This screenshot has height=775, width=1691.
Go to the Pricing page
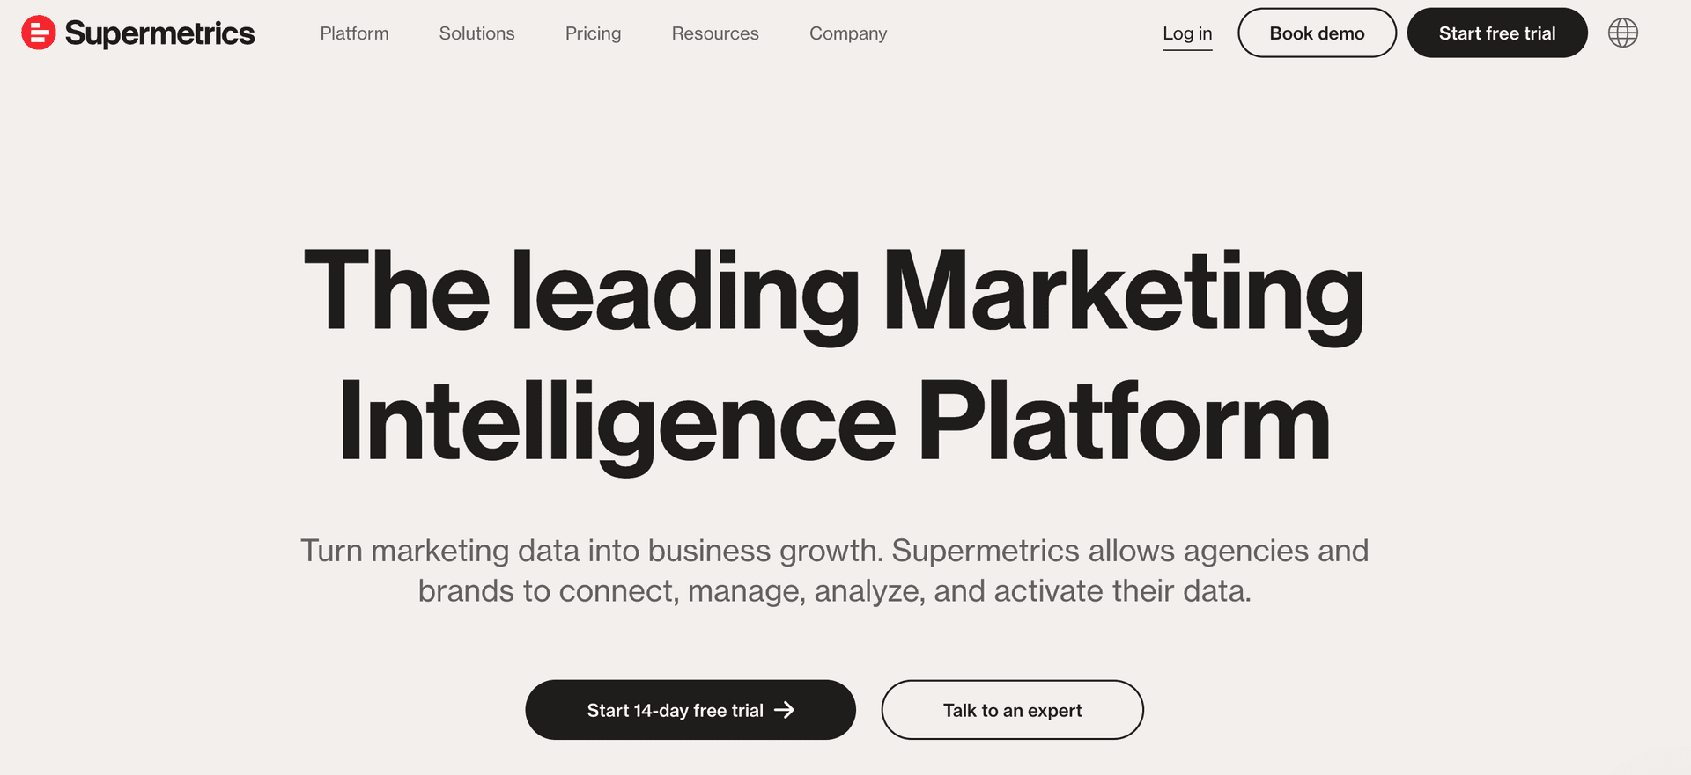click(593, 33)
